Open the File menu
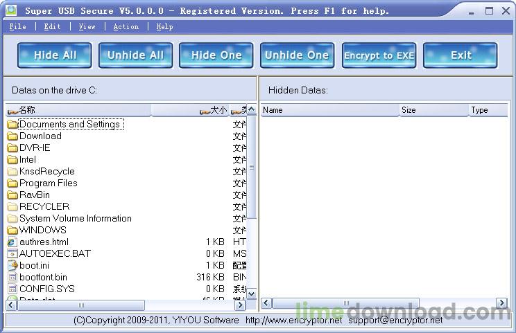The width and height of the screenshot is (516, 333). tap(18, 26)
